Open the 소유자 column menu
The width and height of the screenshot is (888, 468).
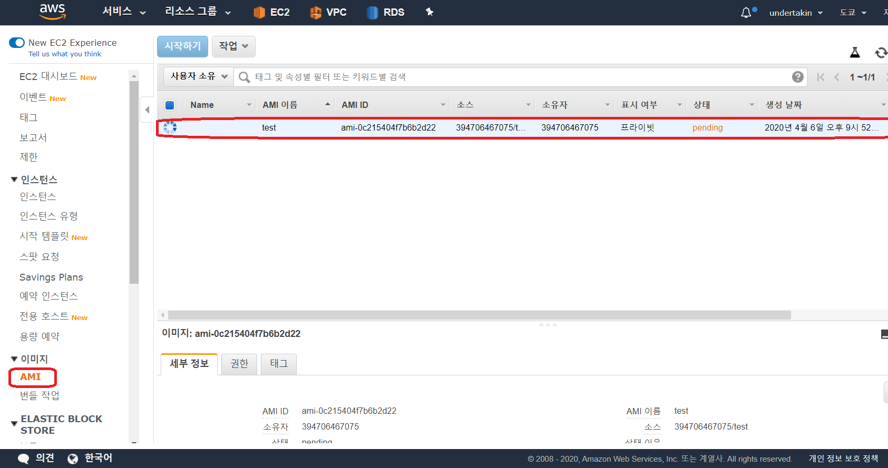coord(607,105)
